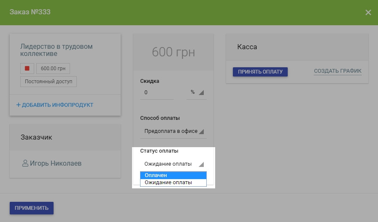Open the % discount type dropdown
This screenshot has width=378, height=222.
(x=196, y=92)
